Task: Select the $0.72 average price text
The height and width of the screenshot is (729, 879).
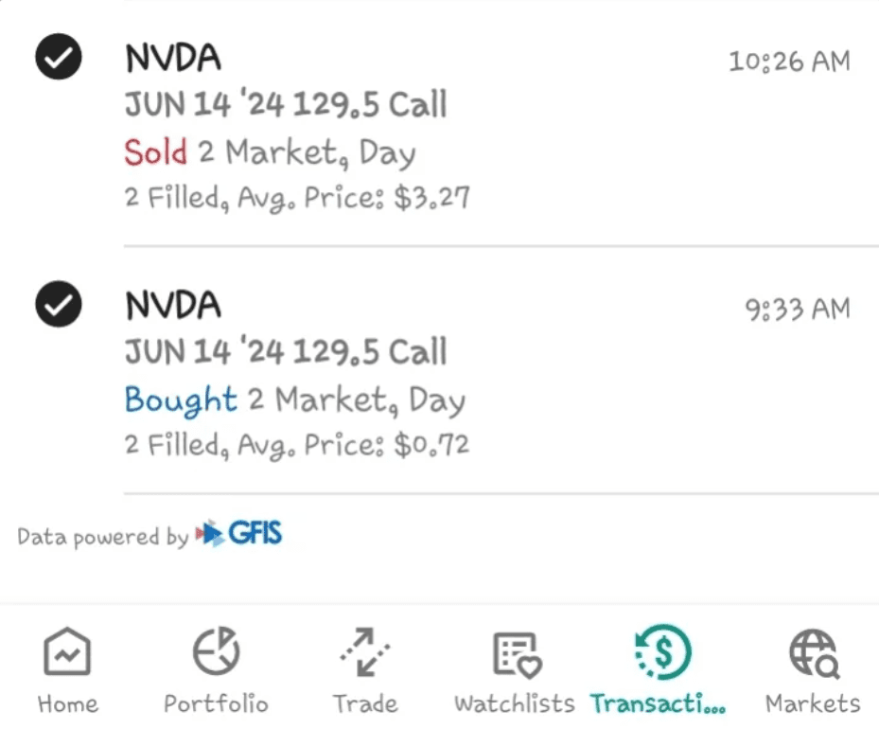Action: coord(431,445)
